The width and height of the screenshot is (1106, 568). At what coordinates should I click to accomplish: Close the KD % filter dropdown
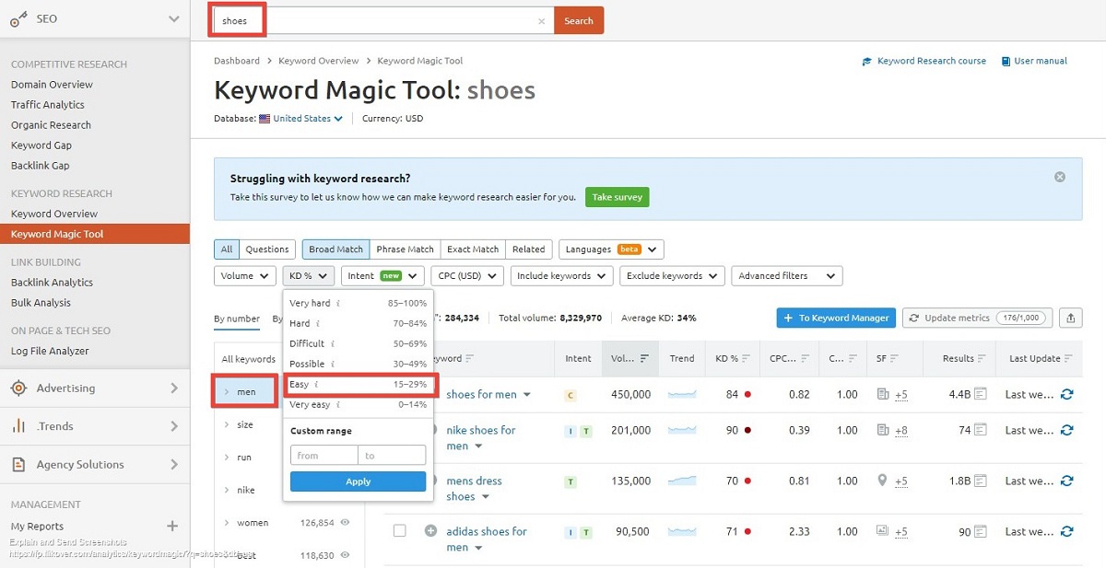(309, 276)
